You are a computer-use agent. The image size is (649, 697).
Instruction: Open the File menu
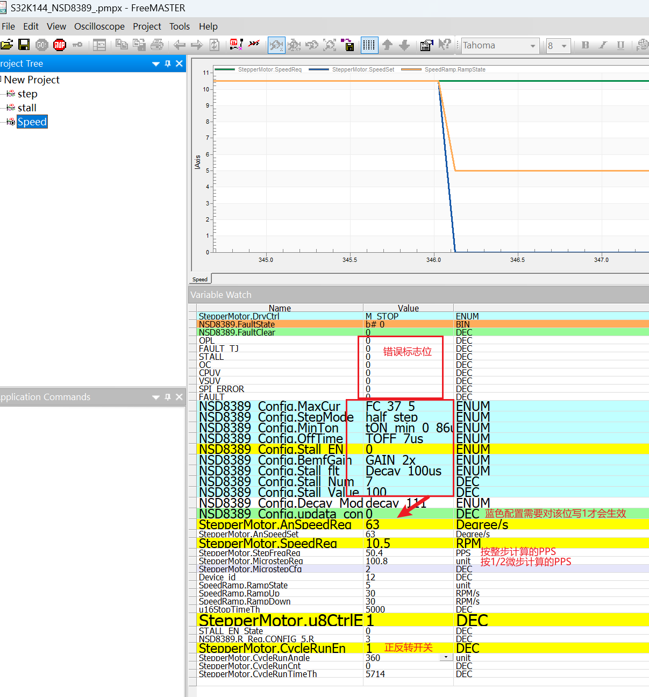(x=8, y=26)
